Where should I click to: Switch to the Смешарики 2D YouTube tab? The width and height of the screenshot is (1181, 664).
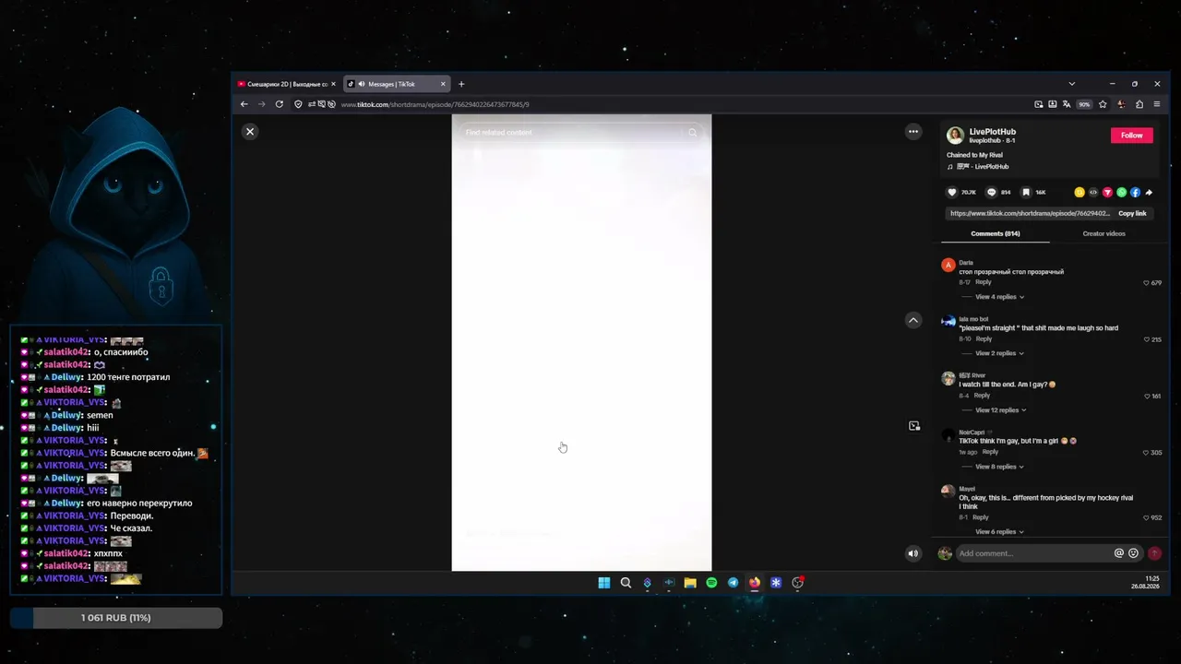click(x=287, y=84)
